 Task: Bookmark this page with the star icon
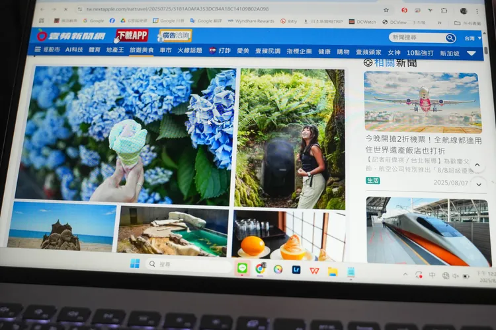386,10
